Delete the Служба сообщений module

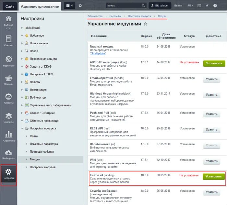[212, 192]
